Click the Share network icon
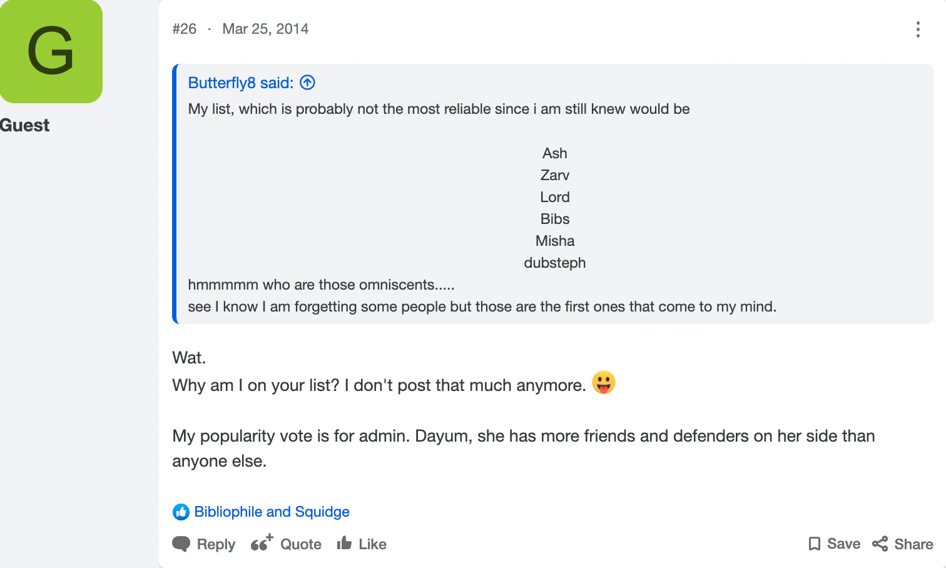Image resolution: width=946 pixels, height=568 pixels. pos(880,544)
